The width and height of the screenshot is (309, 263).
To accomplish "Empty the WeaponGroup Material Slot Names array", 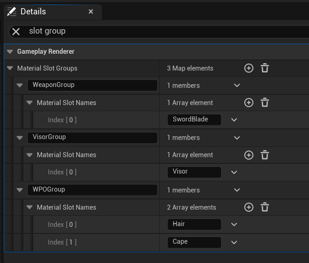I will click(x=265, y=102).
